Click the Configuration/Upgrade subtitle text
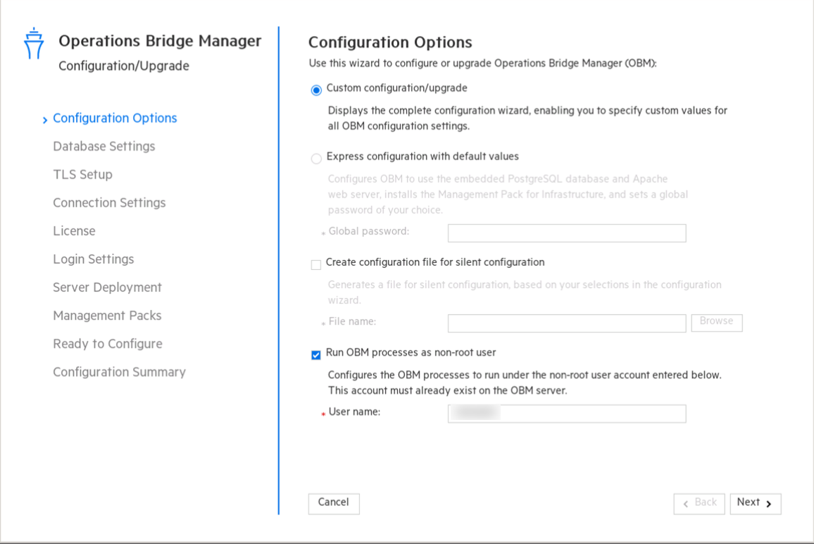Viewport: 814px width, 544px height. (x=123, y=66)
